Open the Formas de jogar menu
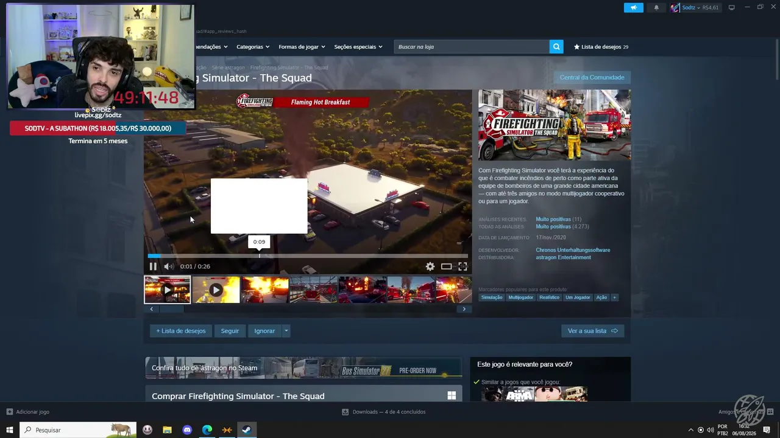This screenshot has width=780, height=438. [x=302, y=47]
